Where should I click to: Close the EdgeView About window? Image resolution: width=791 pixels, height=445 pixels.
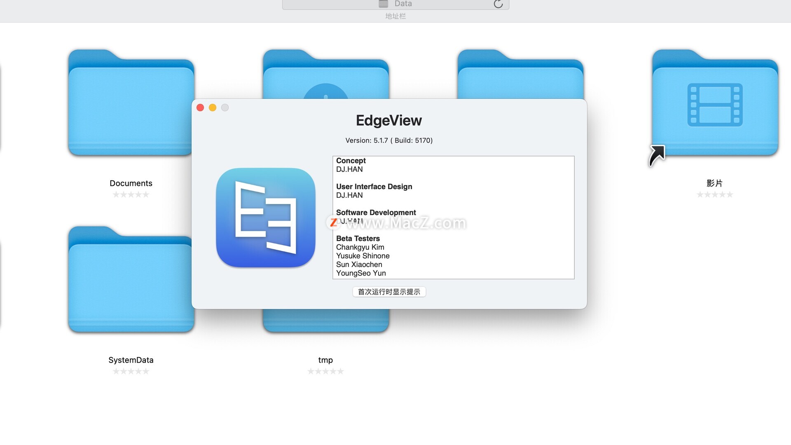[x=200, y=108]
